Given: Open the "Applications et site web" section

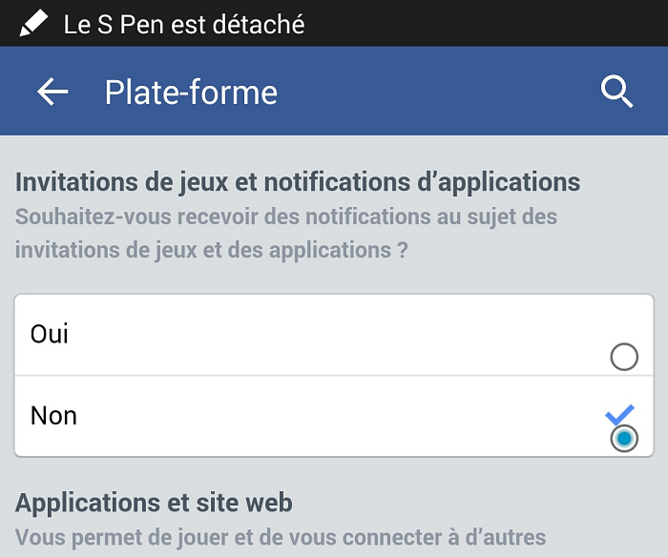Looking at the screenshot, I should tap(154, 502).
